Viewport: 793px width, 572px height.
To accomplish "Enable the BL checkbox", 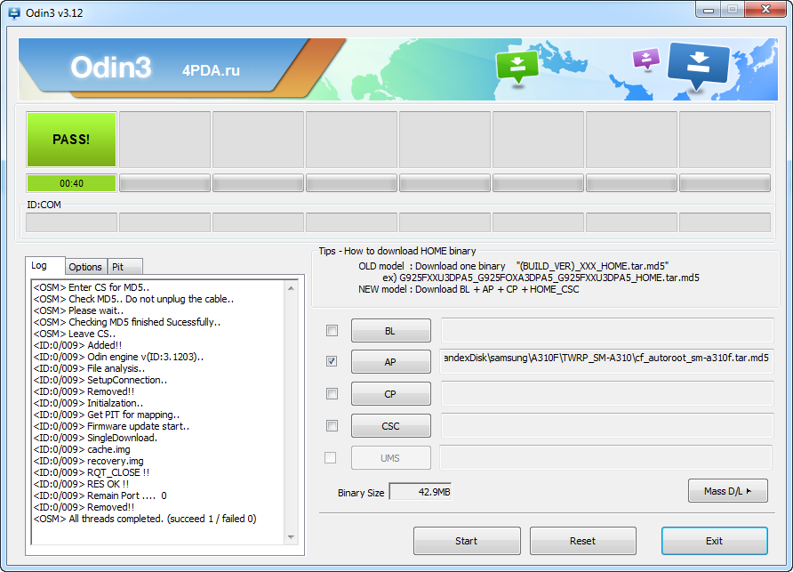I will [x=332, y=331].
